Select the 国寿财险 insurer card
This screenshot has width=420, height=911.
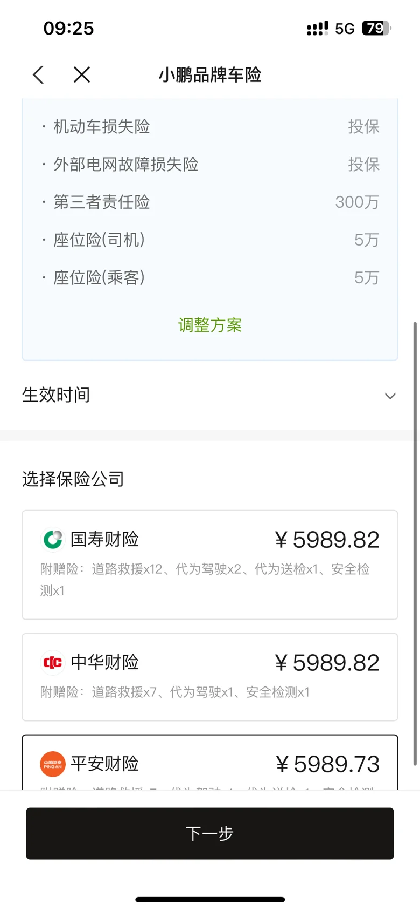pos(210,565)
